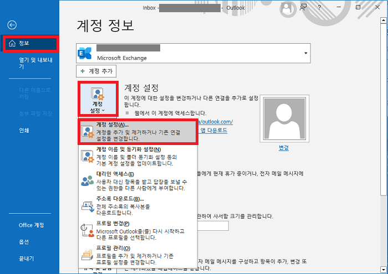Click the 계정 설정 section heading
The image size is (388, 274).
(141, 87)
